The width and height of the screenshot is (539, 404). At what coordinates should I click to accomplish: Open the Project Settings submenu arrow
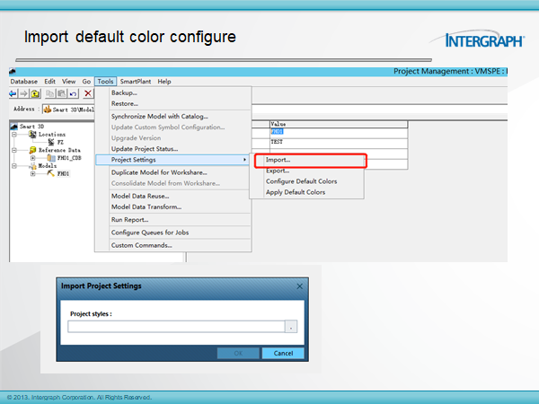pos(244,160)
